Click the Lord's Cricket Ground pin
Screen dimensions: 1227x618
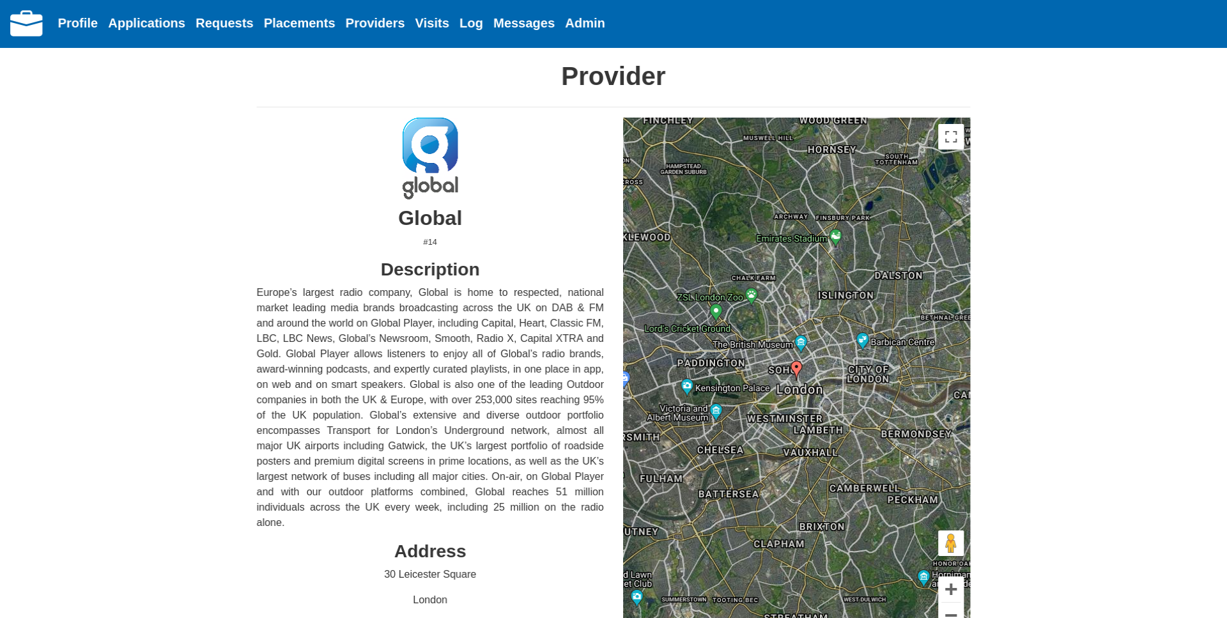716,312
